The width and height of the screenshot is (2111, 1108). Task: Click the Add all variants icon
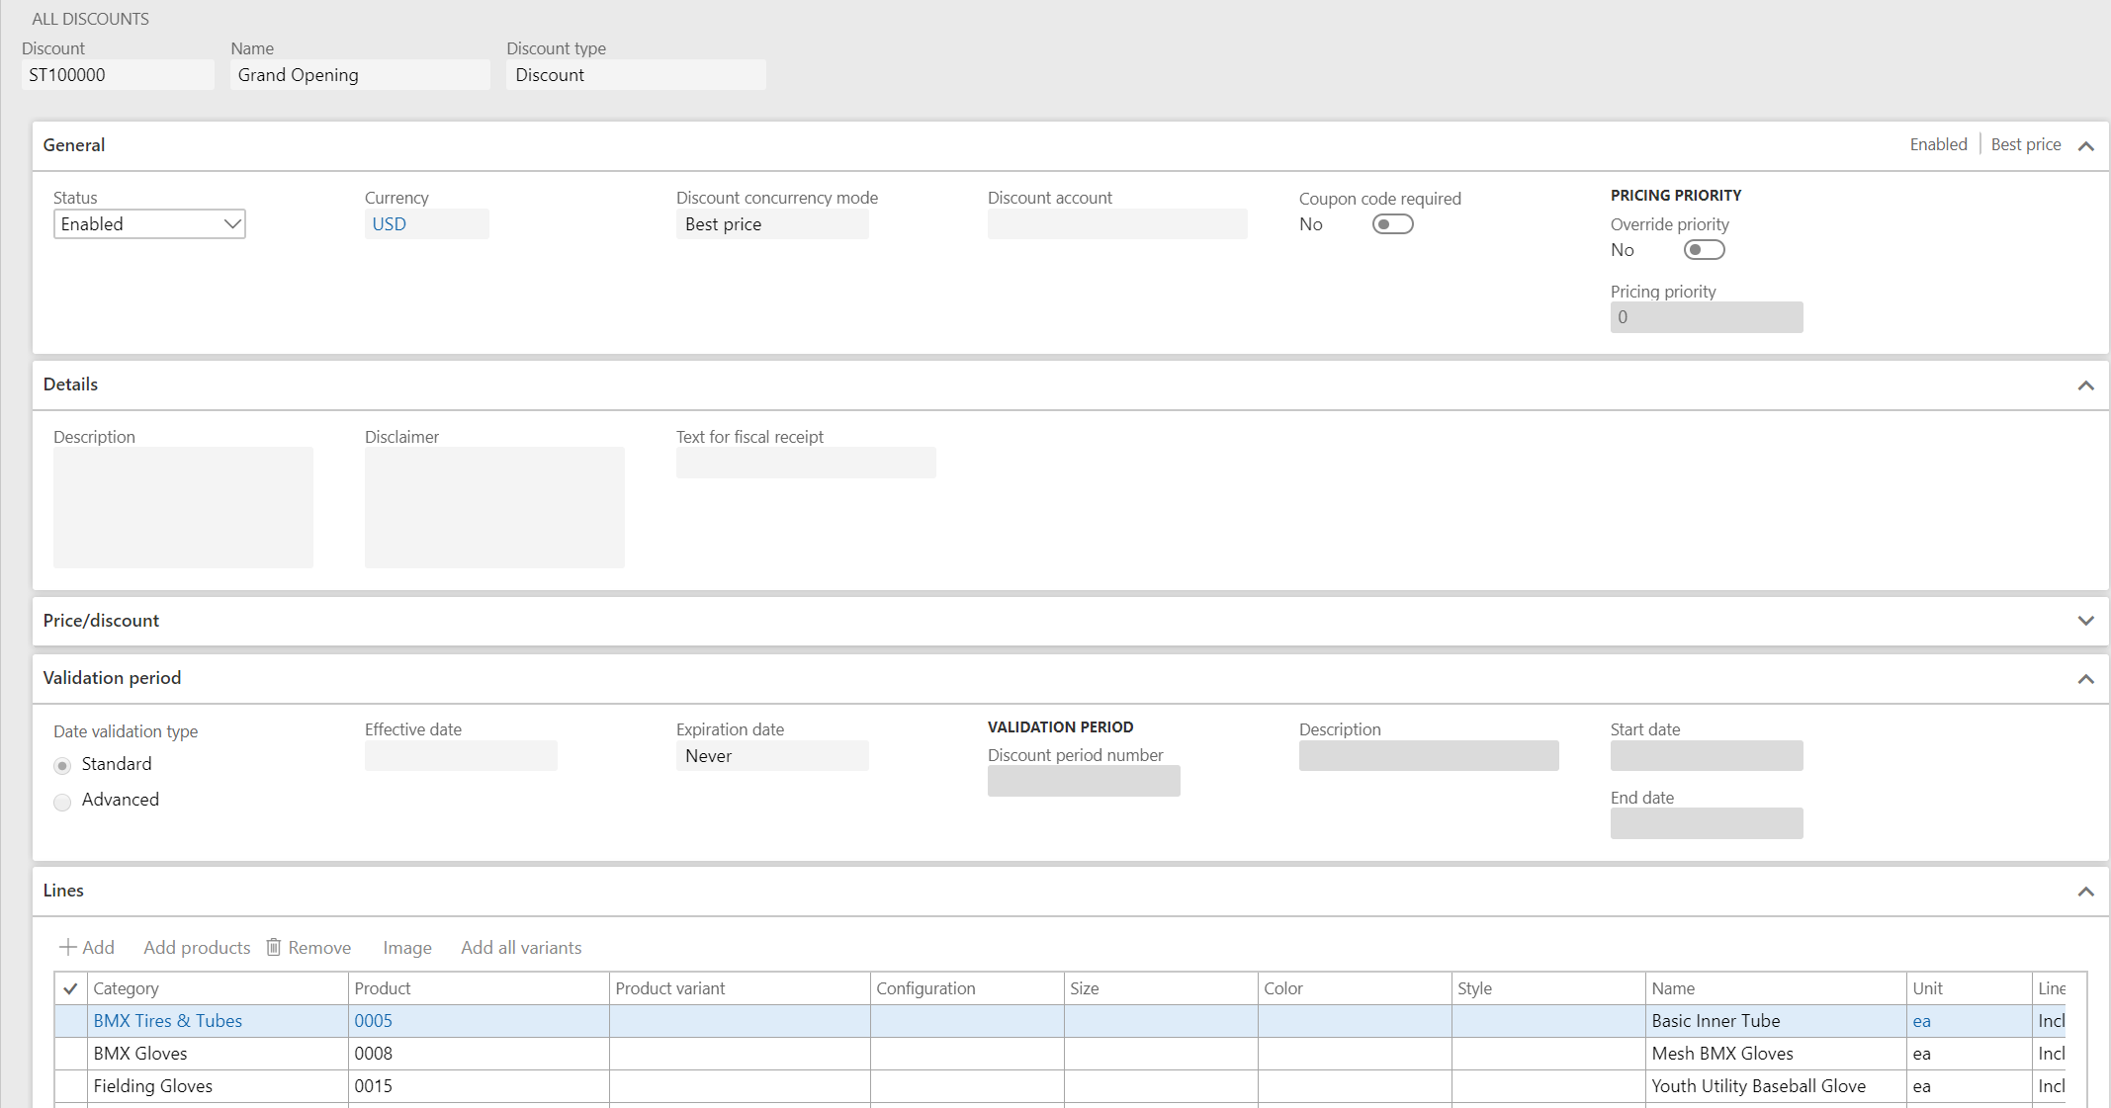519,948
